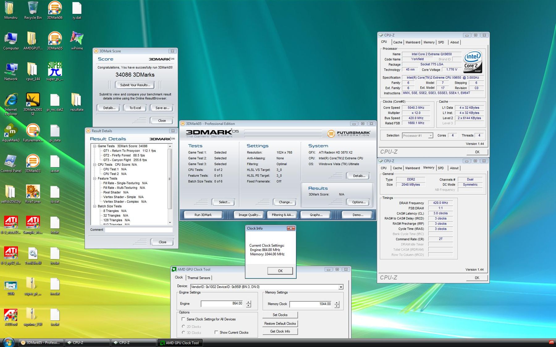Viewport: 556px width, 347px height.
Task: Launch the wPrime desktop icon
Action: pos(77,41)
